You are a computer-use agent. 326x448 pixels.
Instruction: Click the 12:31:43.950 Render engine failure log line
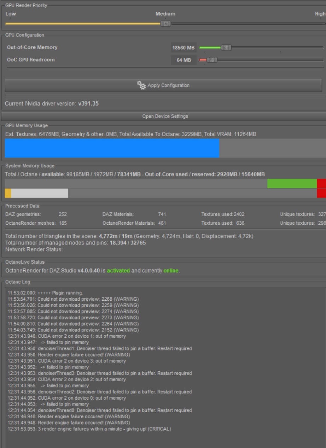69,355
